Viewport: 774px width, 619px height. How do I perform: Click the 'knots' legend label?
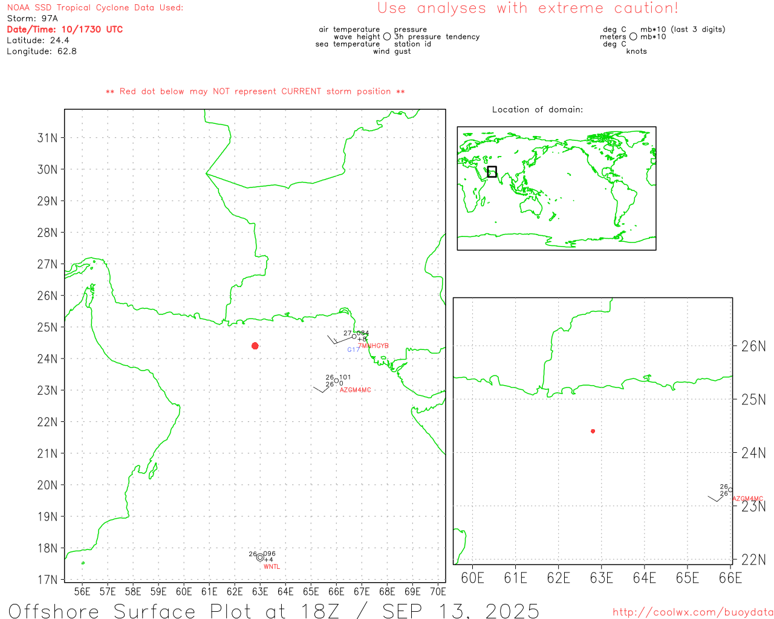tap(637, 51)
